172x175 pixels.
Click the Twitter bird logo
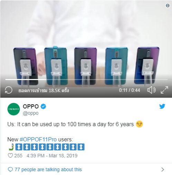[x=162, y=106]
